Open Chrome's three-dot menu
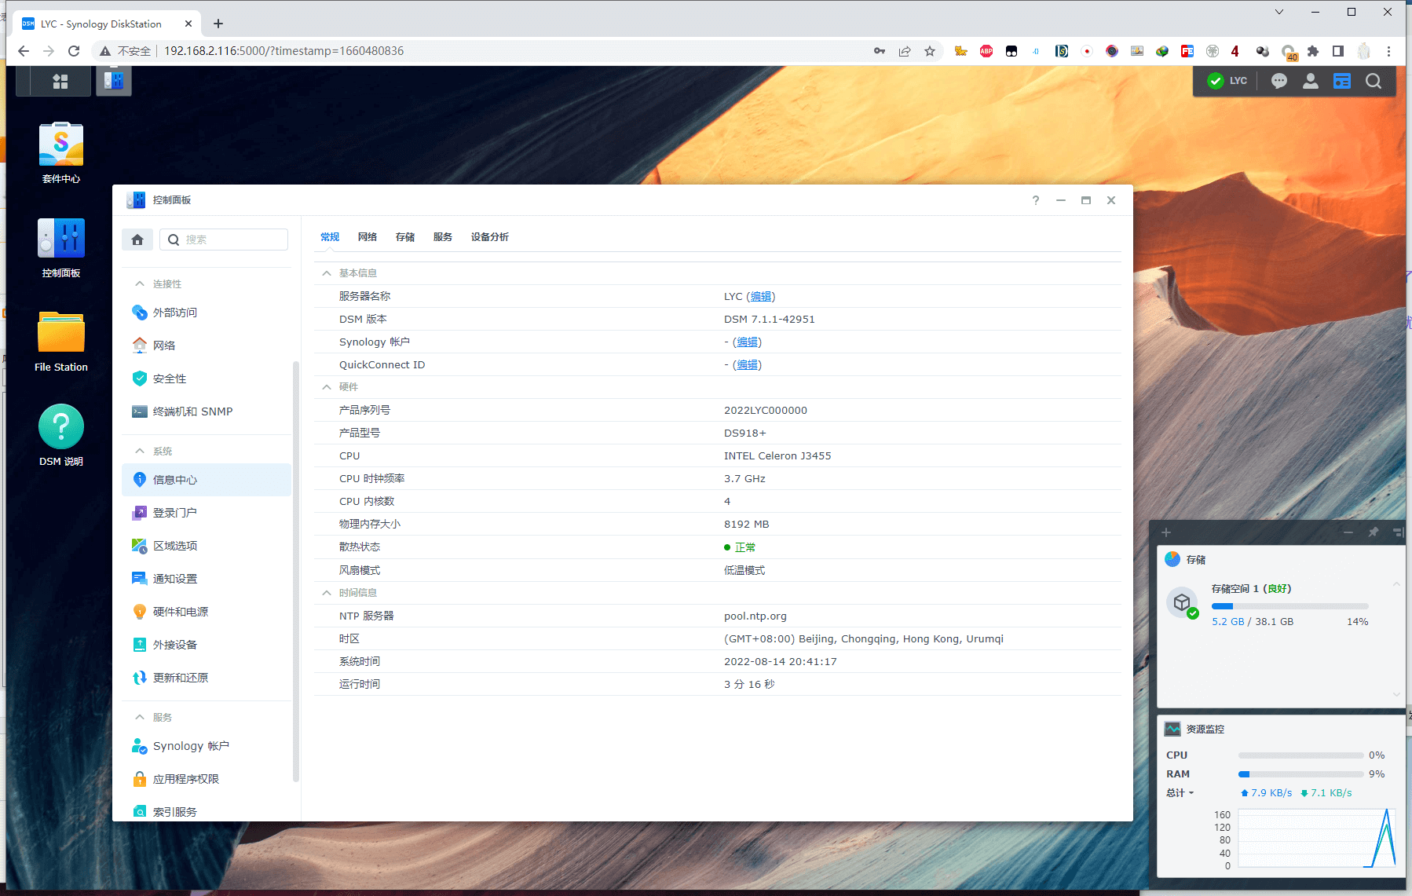 click(x=1388, y=51)
